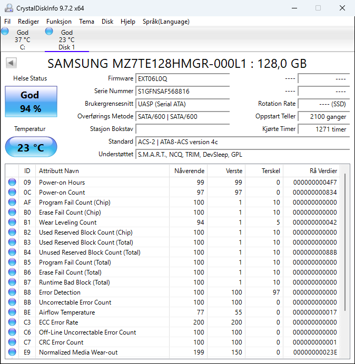
Task: Open the Funksjon menu
Action: (x=59, y=22)
